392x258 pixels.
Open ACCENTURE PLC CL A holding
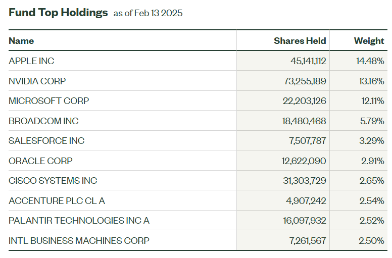pyautogui.click(x=57, y=201)
